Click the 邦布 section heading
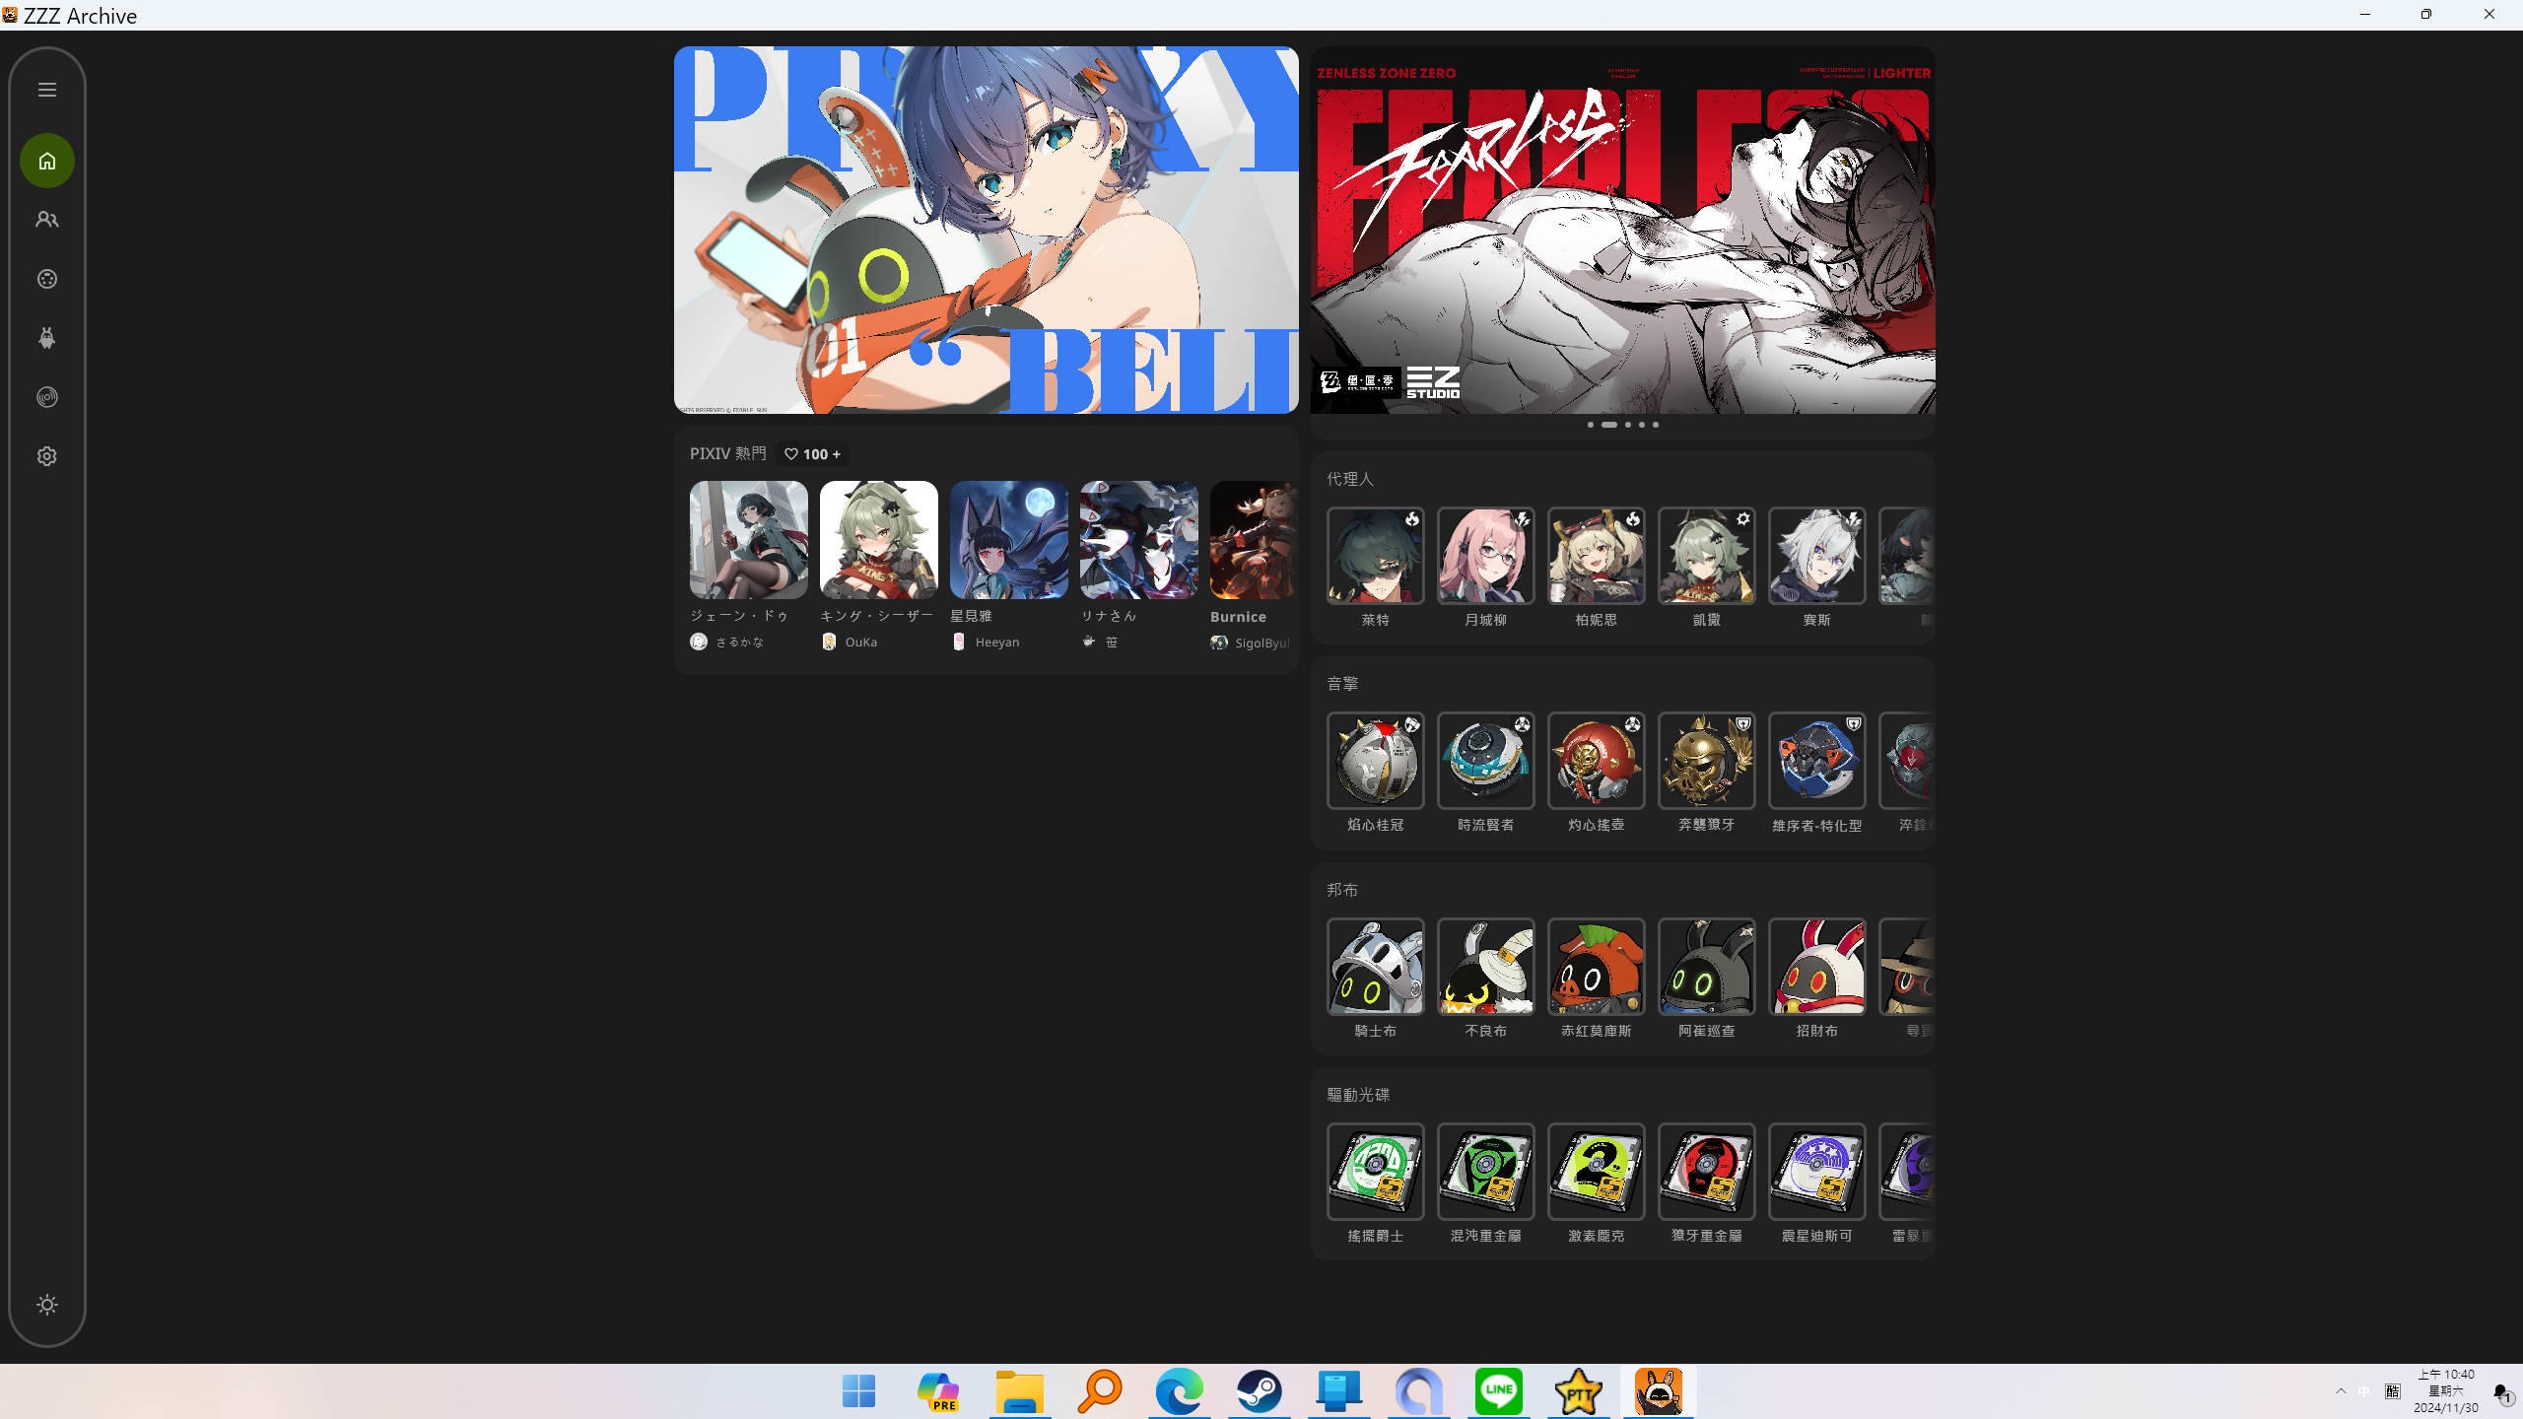 [1342, 890]
